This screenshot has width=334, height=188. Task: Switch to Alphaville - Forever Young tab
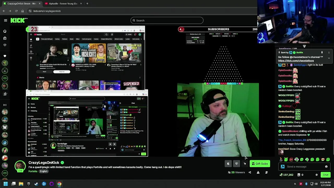[x=63, y=4]
